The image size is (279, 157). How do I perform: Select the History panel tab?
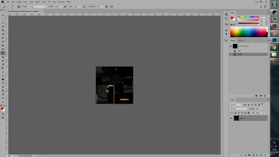[x=233, y=41]
